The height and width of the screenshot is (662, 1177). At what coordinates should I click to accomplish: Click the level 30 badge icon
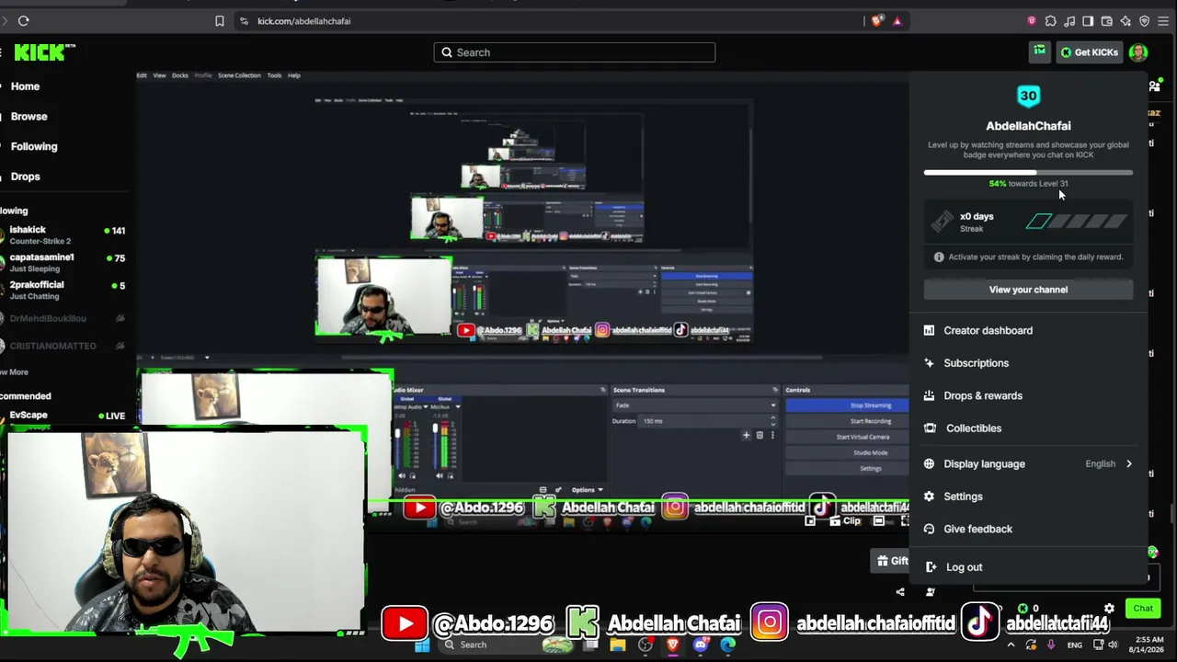[x=1028, y=96]
